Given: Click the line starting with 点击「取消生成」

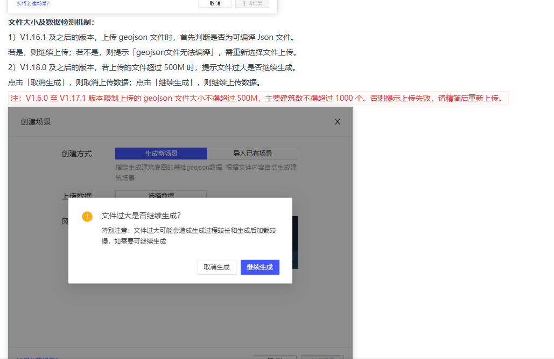Looking at the screenshot, I should (x=135, y=82).
